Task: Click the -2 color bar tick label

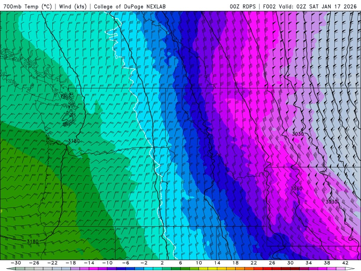Action: 144,263
